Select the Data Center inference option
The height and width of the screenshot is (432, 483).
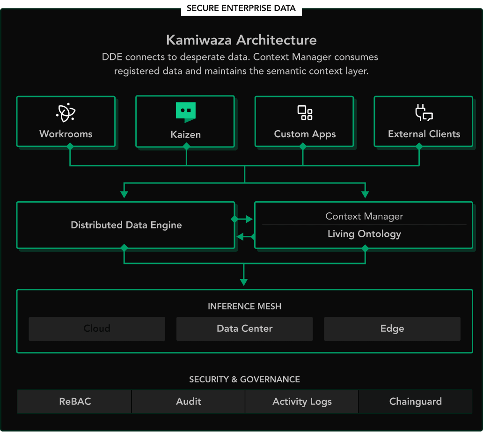pos(245,329)
